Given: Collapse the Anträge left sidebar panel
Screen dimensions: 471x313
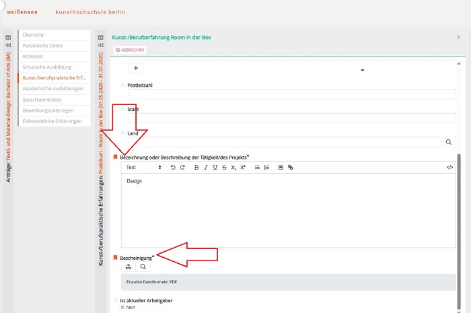Looking at the screenshot, I should [x=8, y=46].
